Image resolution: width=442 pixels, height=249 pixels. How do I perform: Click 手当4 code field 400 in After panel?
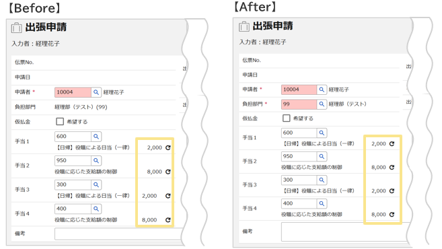(x=299, y=203)
